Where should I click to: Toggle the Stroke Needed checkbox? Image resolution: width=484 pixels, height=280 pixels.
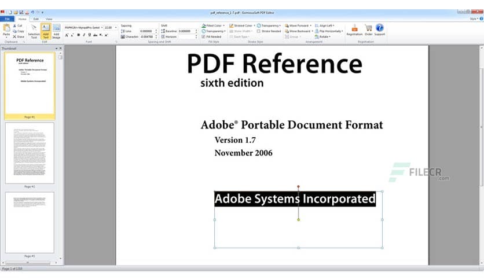[x=259, y=31]
